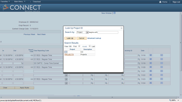Screen dimensions: 182x102
Task: Add a row after the 11/21 entry
Action: click(x=151, y=71)
